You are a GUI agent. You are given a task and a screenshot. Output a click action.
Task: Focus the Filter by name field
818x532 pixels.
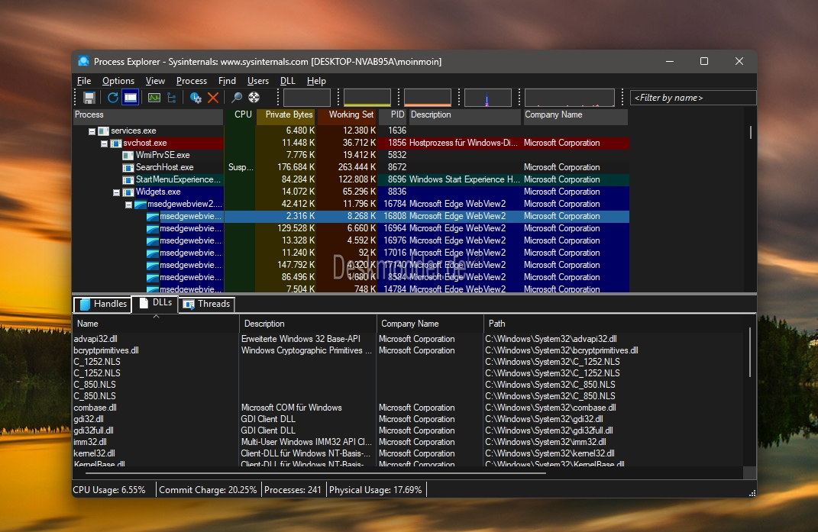[694, 98]
